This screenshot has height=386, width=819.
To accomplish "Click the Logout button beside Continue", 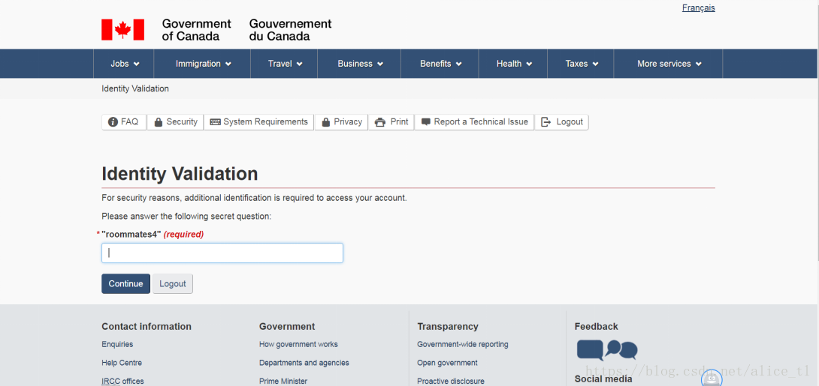I will coord(173,284).
